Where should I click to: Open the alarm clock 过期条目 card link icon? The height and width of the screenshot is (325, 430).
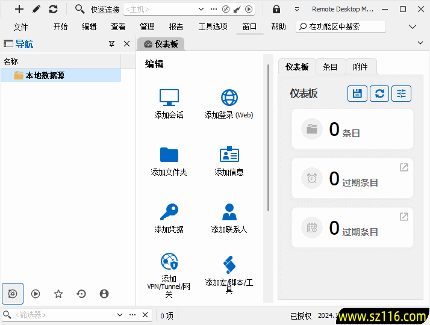tap(404, 167)
